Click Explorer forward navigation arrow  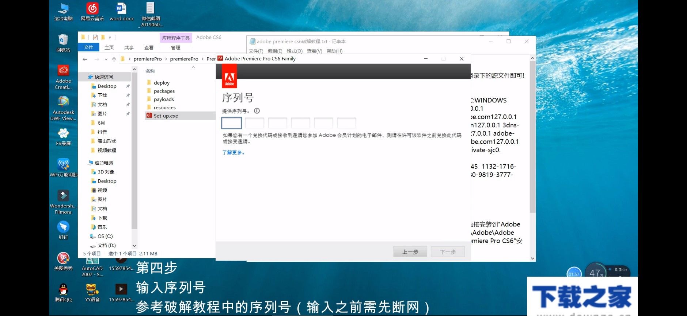click(96, 59)
